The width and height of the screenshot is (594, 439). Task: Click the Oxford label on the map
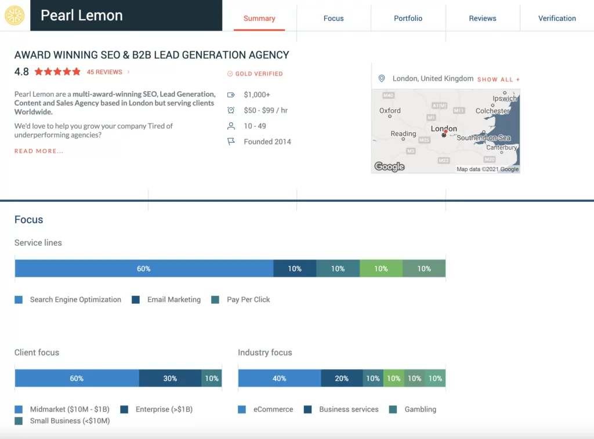click(x=390, y=111)
